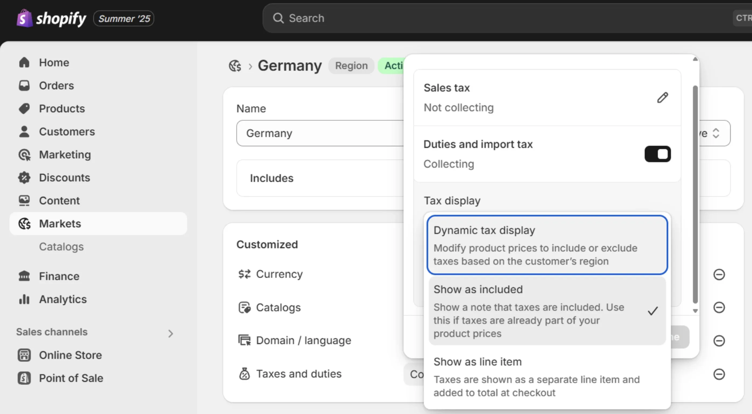Open Customers via the person icon

pos(24,131)
